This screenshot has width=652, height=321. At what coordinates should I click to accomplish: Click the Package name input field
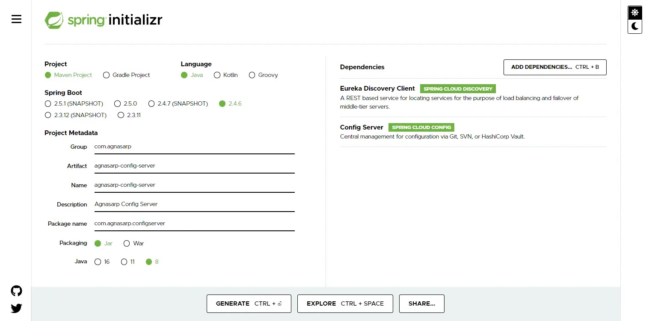click(194, 224)
